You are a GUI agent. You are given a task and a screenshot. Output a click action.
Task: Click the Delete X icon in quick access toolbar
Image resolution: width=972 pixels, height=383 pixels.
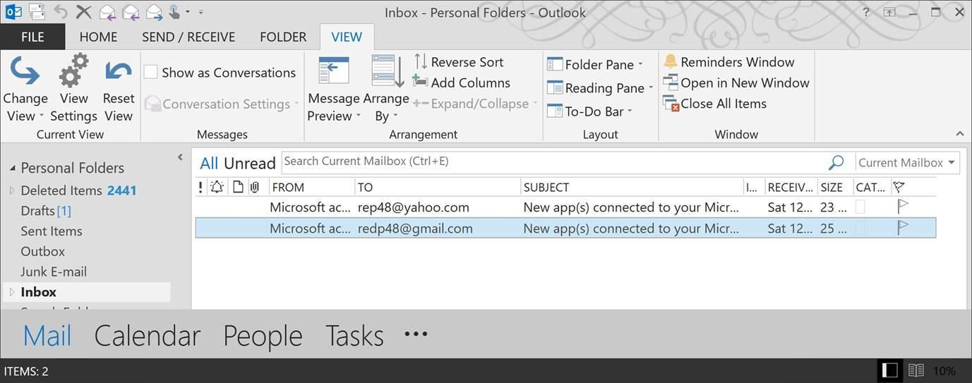(84, 11)
